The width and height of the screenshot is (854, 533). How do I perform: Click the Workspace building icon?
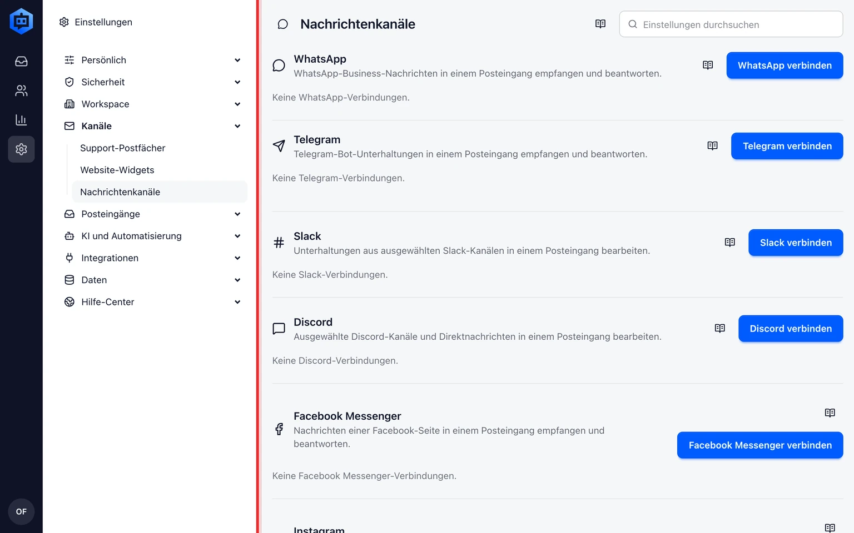(x=69, y=104)
